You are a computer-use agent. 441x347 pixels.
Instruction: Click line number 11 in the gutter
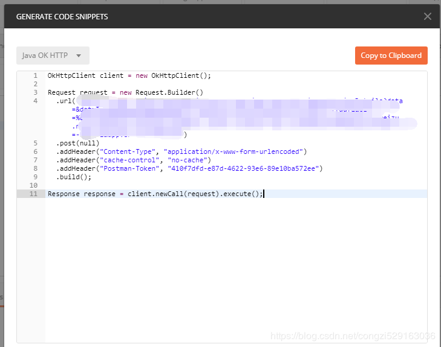point(34,194)
